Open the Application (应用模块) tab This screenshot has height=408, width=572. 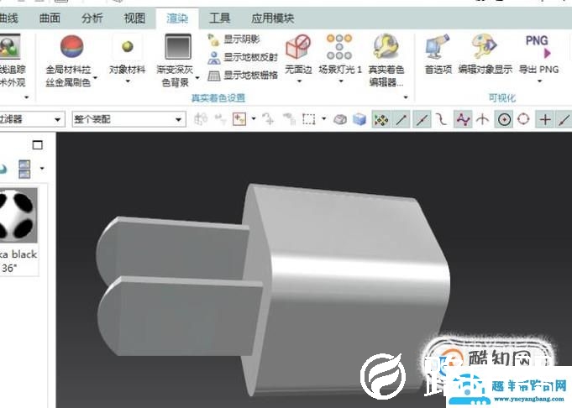272,18
